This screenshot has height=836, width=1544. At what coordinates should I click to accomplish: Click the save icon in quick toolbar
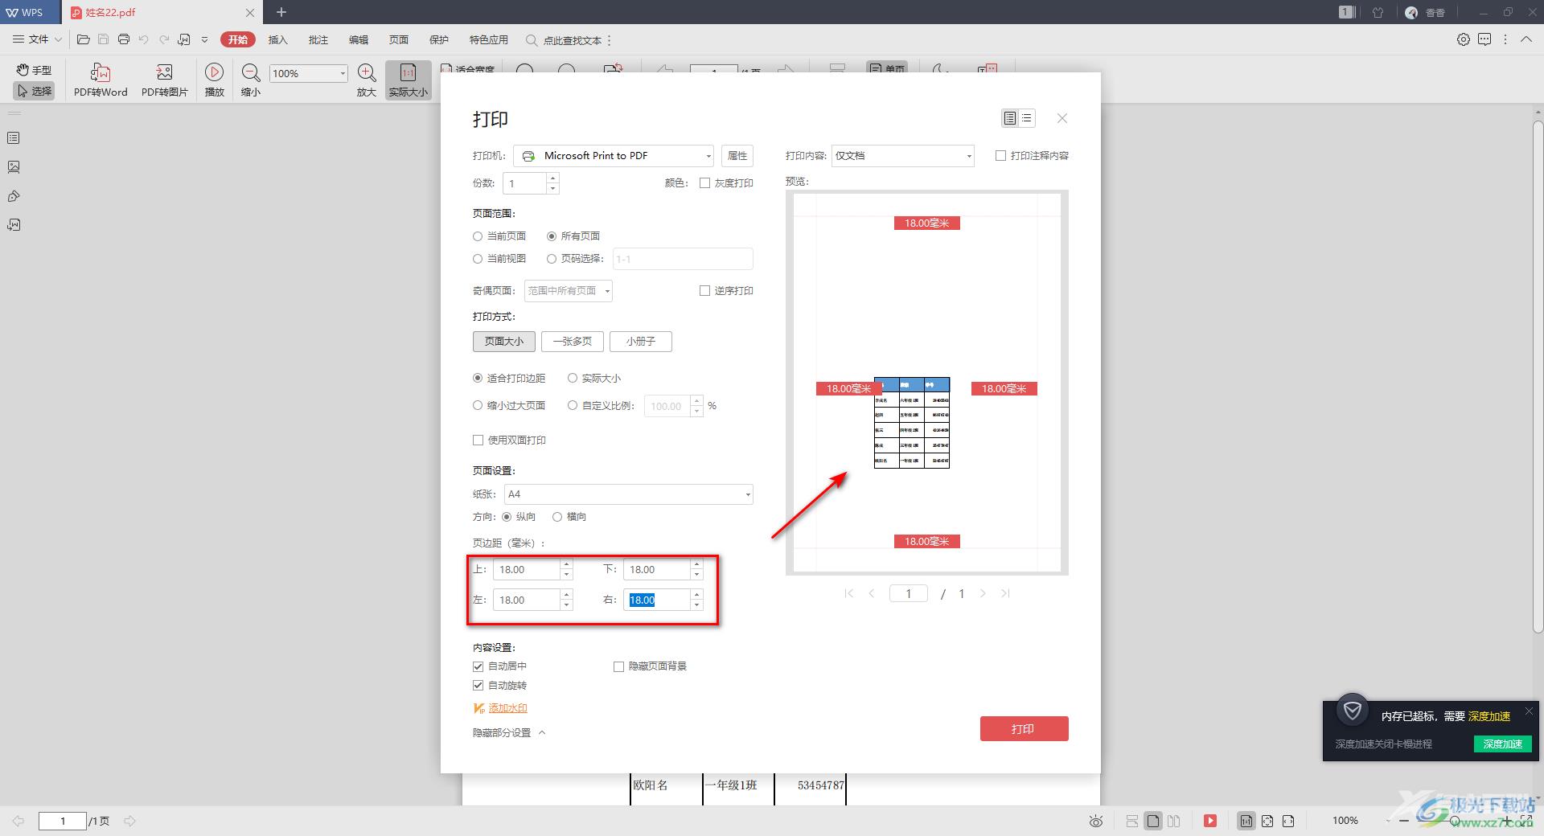103,39
